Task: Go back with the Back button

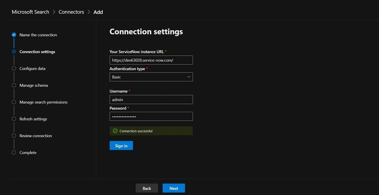Action: [147, 188]
